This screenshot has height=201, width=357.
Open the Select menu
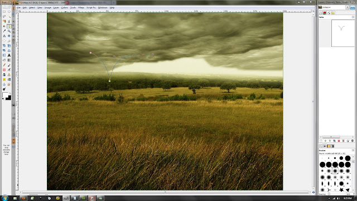(32, 7)
